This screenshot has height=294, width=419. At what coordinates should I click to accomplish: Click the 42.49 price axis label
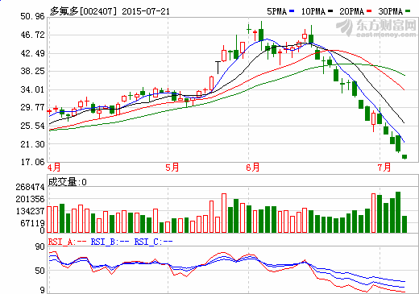pyautogui.click(x=32, y=53)
